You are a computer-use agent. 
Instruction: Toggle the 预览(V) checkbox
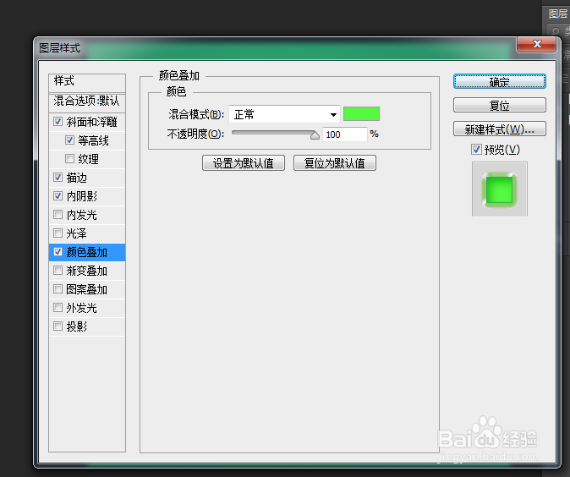[x=476, y=150]
